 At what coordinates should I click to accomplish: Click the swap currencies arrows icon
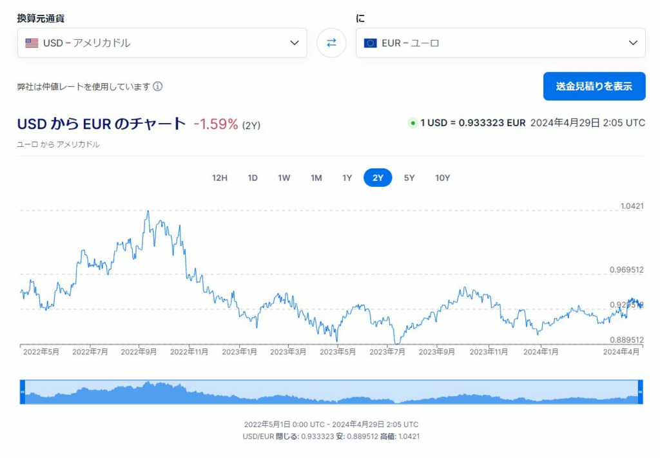tap(331, 43)
